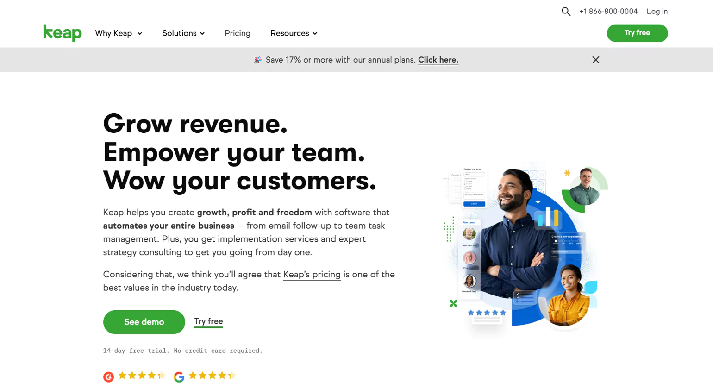Dismiss the annual plans banner

tap(596, 60)
